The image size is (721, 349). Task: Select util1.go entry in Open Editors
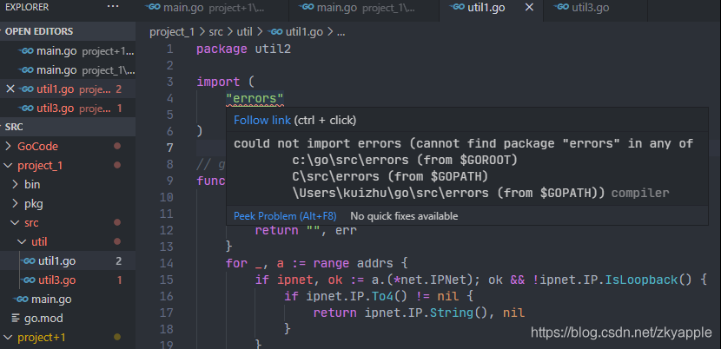pos(68,89)
